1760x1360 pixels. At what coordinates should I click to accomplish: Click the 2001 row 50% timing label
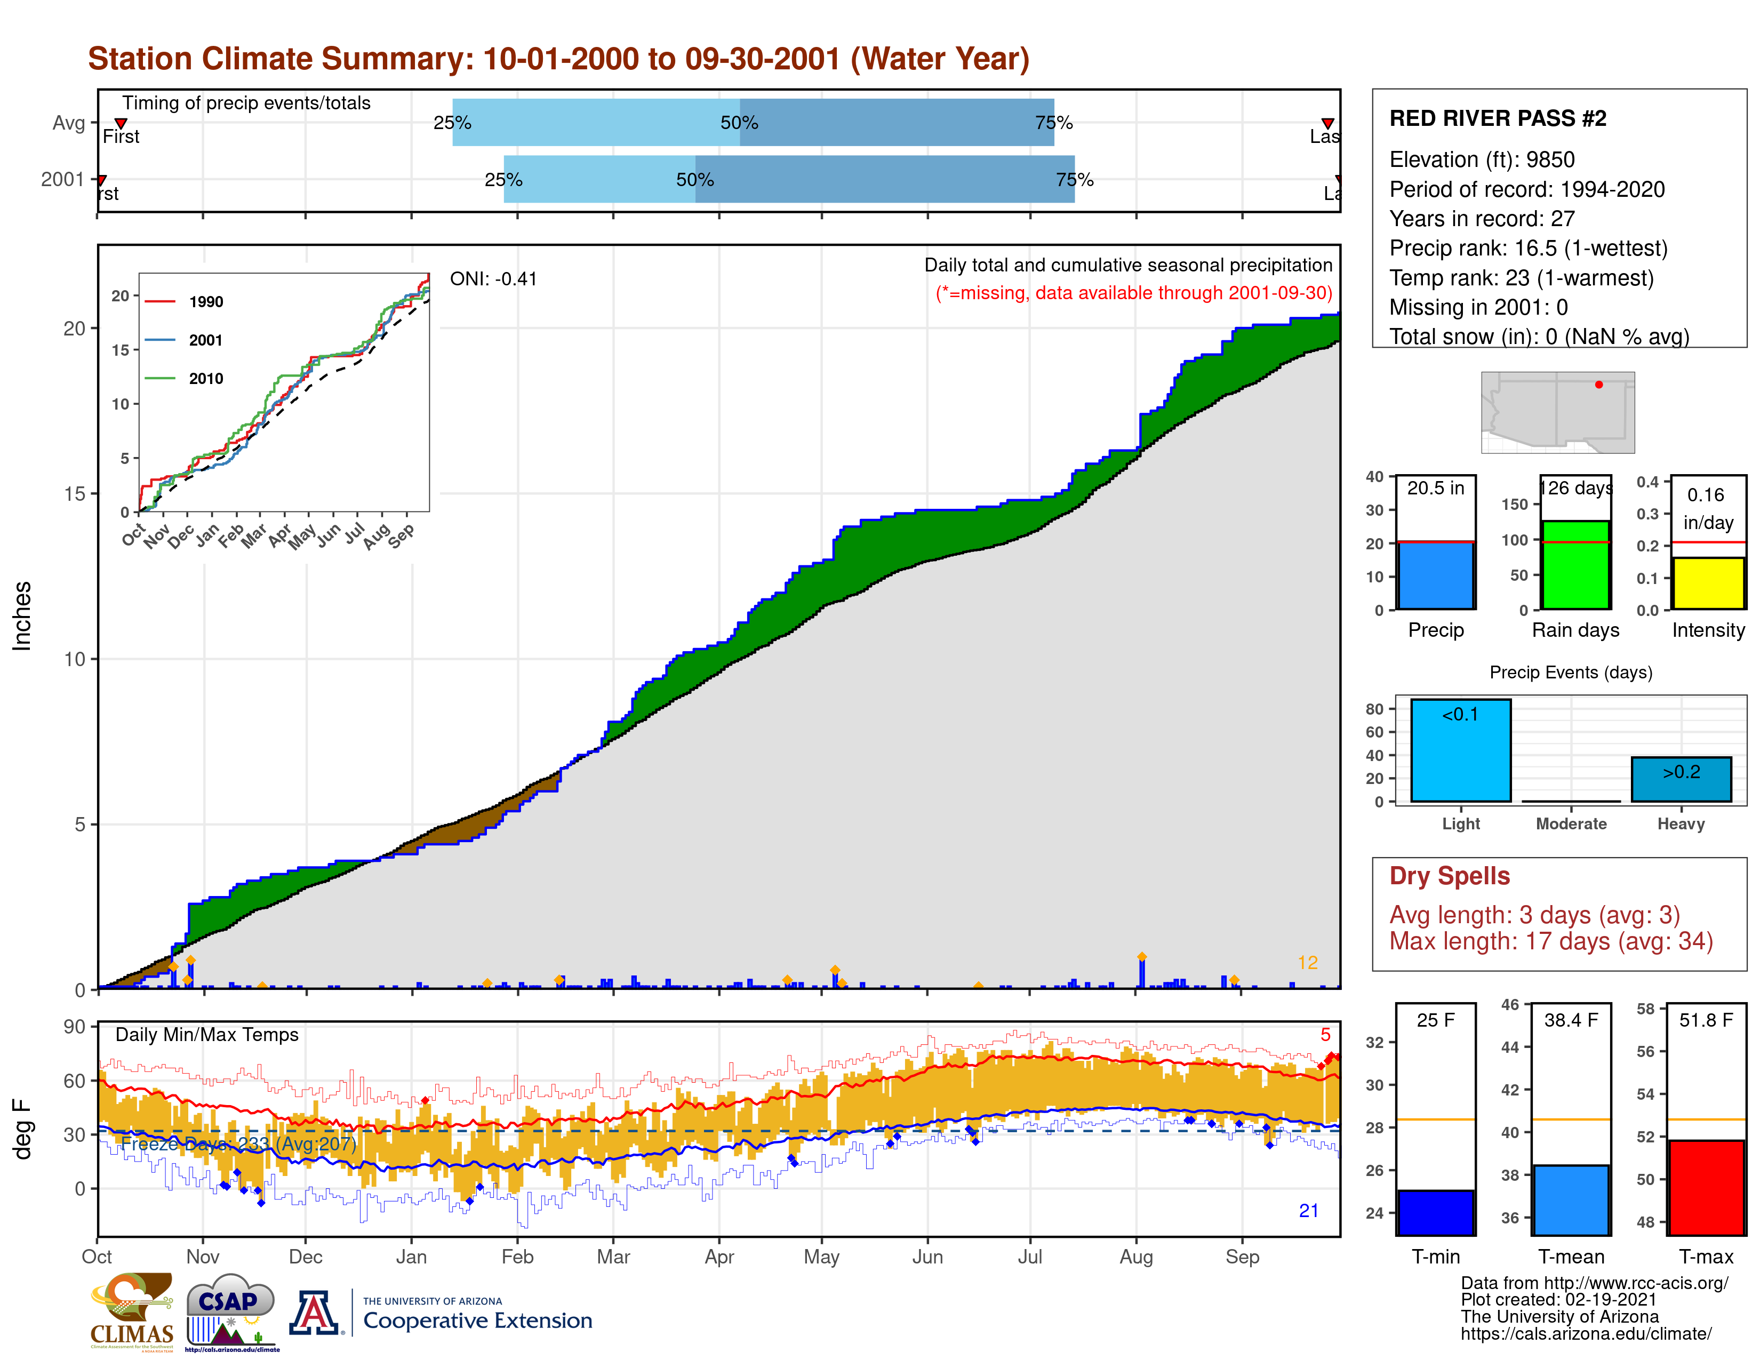694,180
